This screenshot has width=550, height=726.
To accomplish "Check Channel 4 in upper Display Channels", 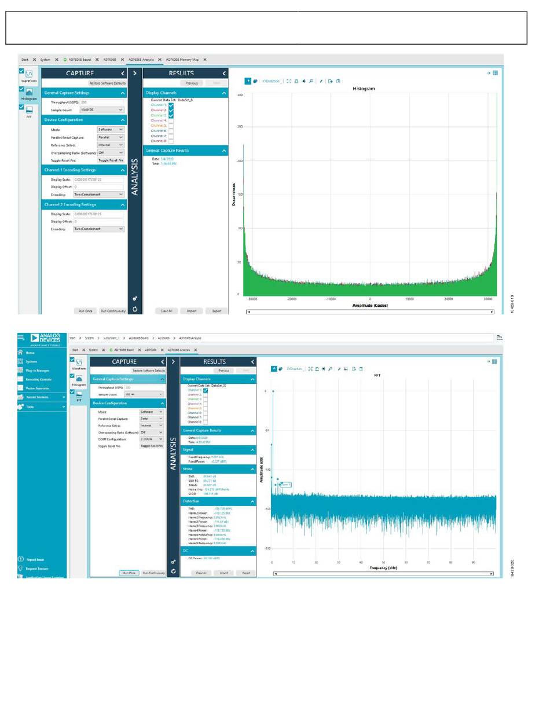I will point(171,120).
